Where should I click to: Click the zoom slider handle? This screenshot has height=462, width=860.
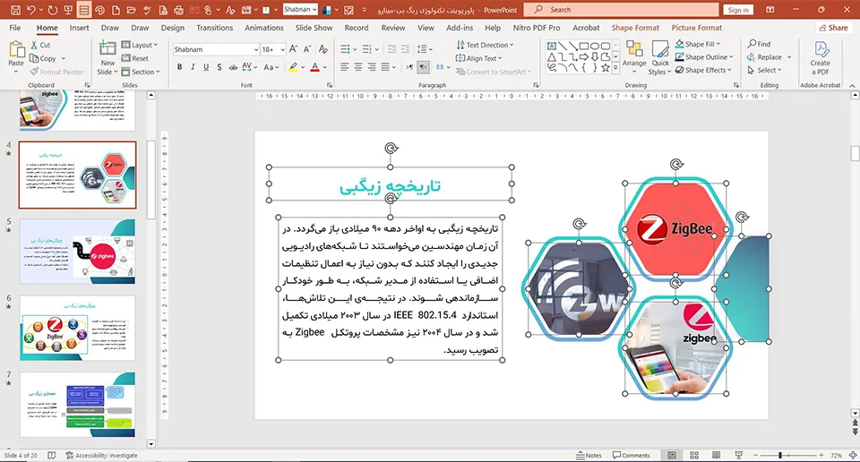780,456
